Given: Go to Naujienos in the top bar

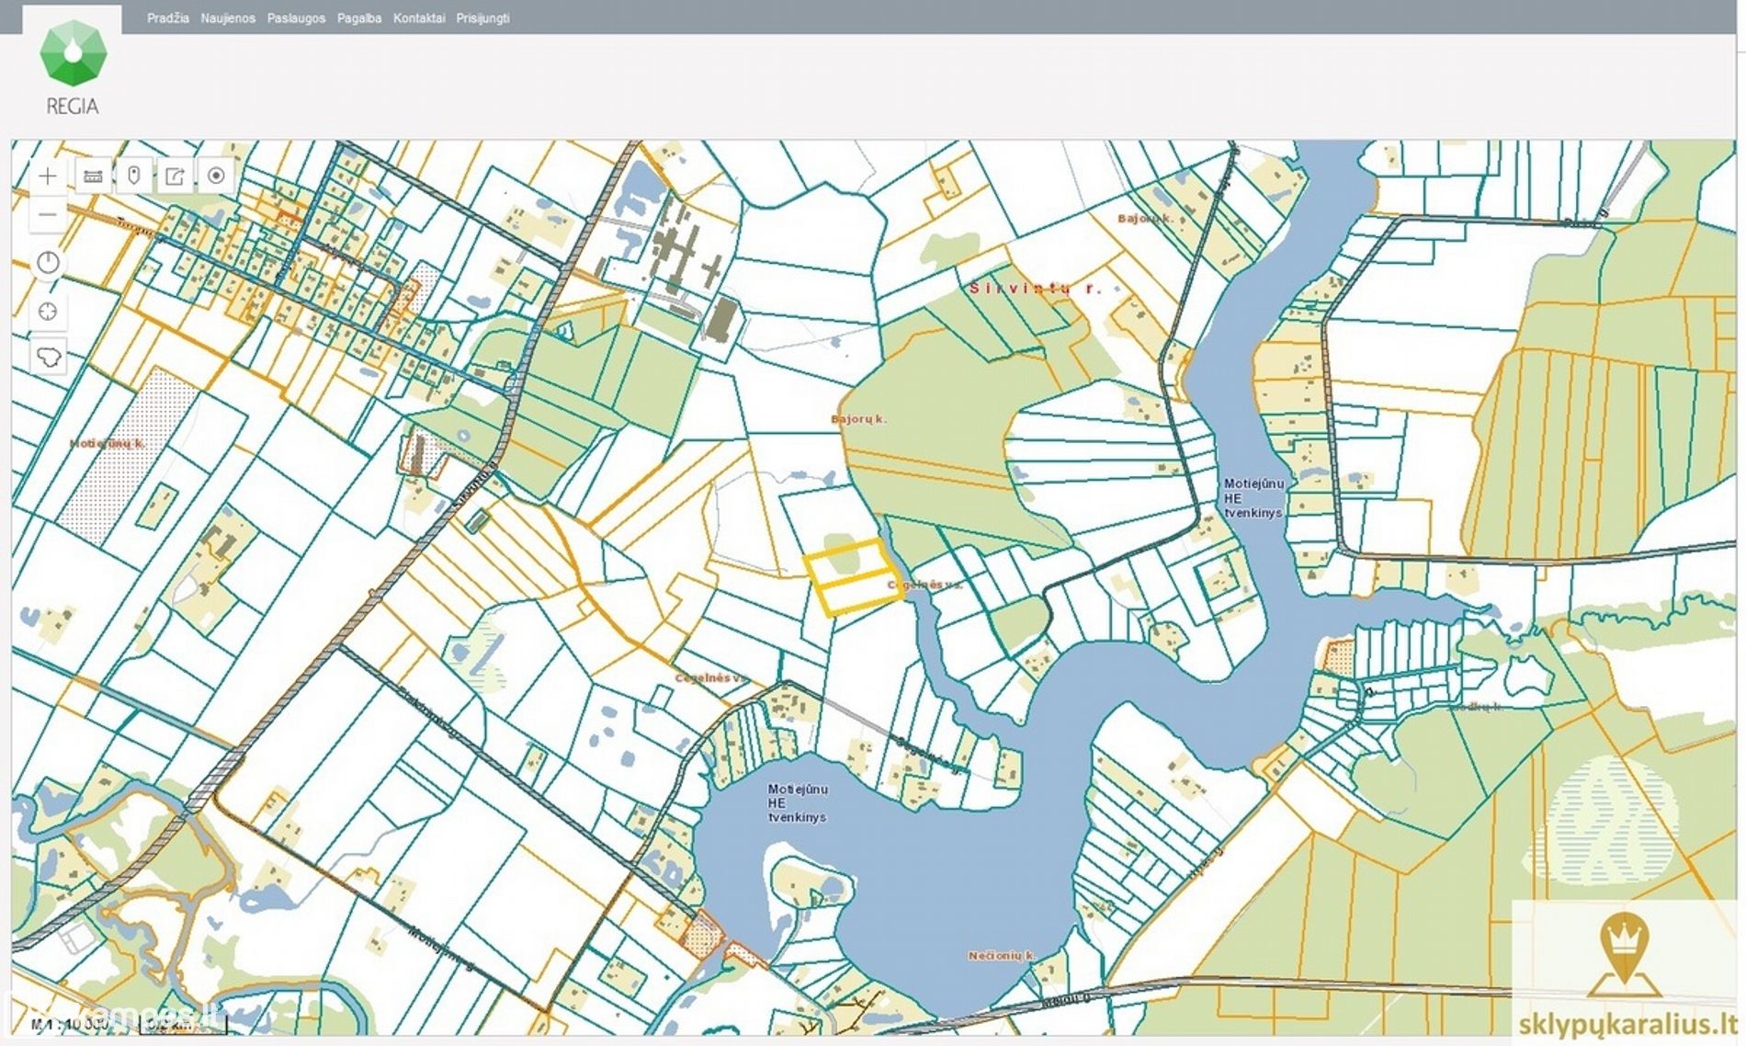Looking at the screenshot, I should 228,17.
